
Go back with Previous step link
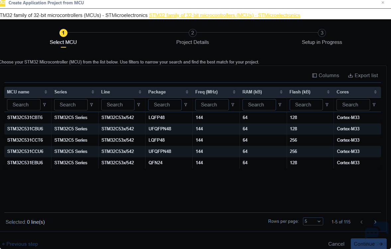click(20, 244)
